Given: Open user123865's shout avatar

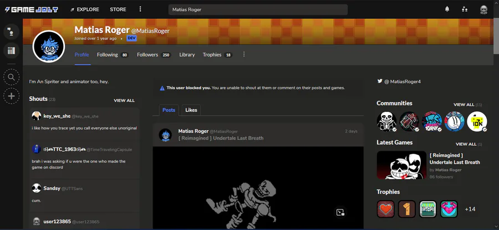Looking at the screenshot, I should [x=37, y=221].
